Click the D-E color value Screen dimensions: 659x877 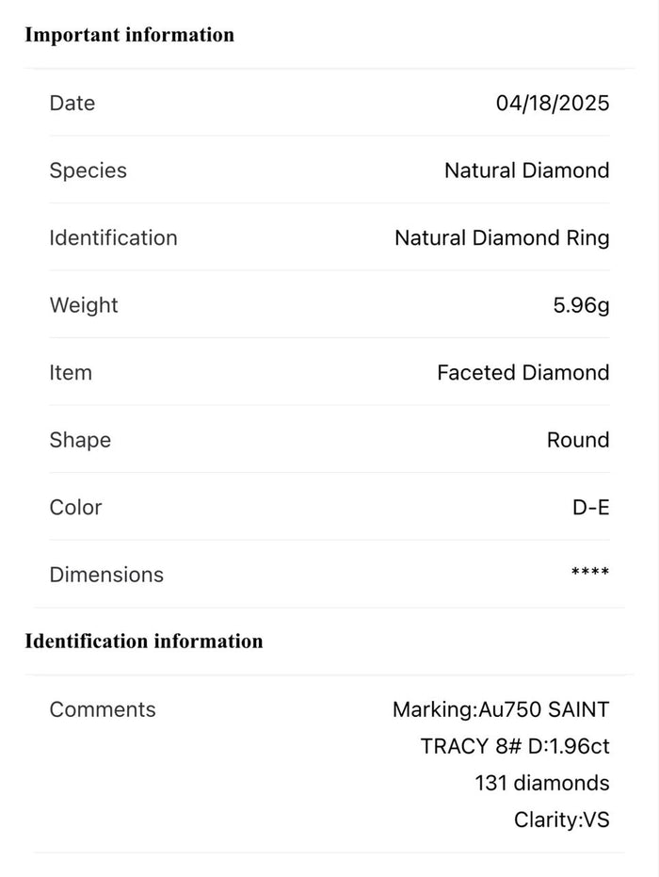(x=590, y=508)
